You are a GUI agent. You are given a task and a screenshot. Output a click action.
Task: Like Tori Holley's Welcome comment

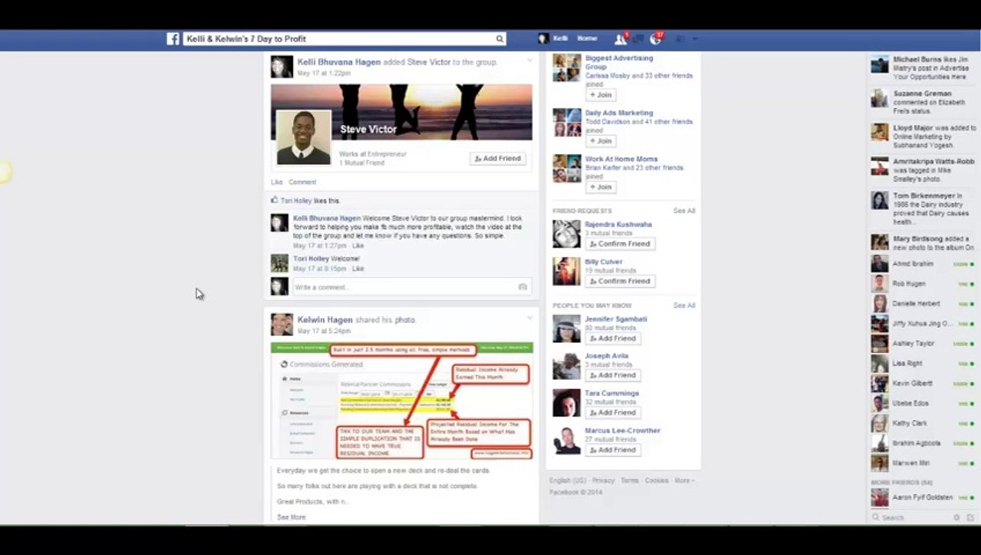pos(358,269)
